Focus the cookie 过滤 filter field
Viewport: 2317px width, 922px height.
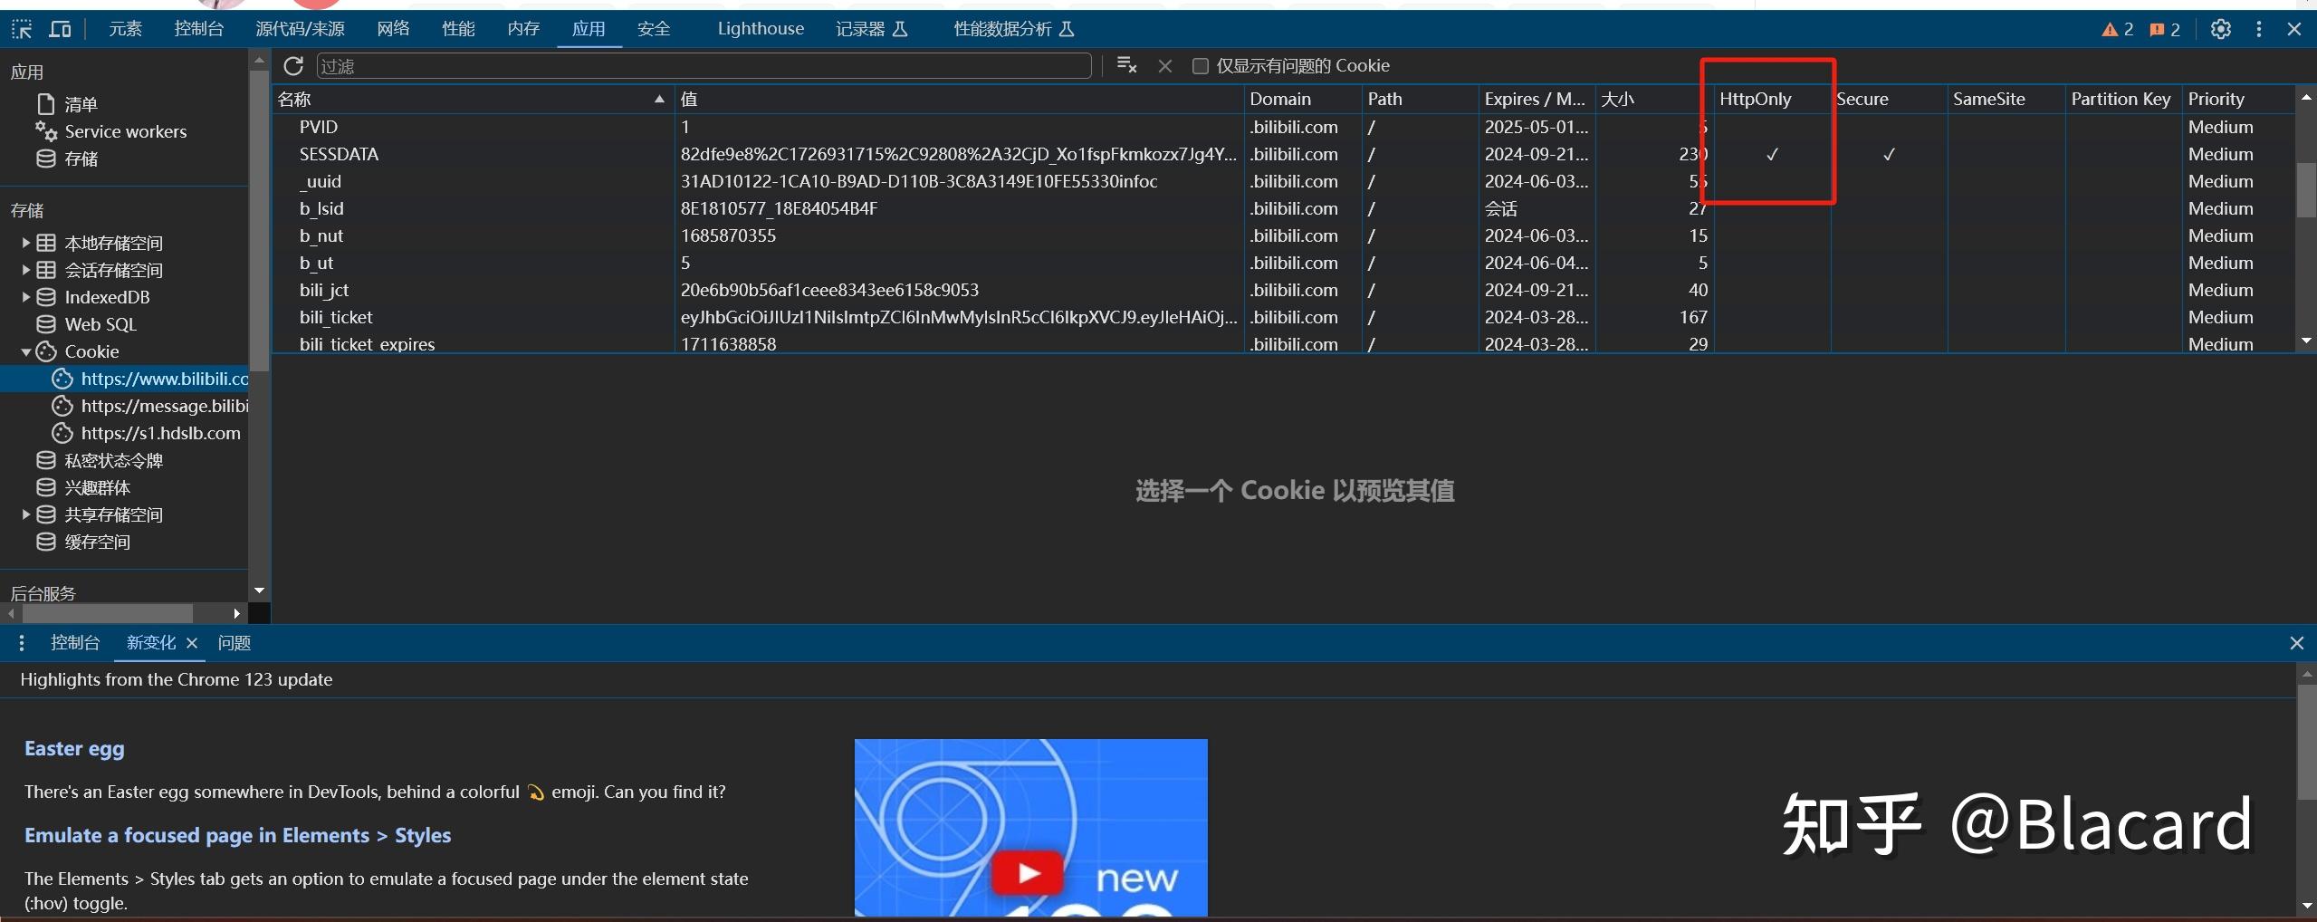(704, 66)
